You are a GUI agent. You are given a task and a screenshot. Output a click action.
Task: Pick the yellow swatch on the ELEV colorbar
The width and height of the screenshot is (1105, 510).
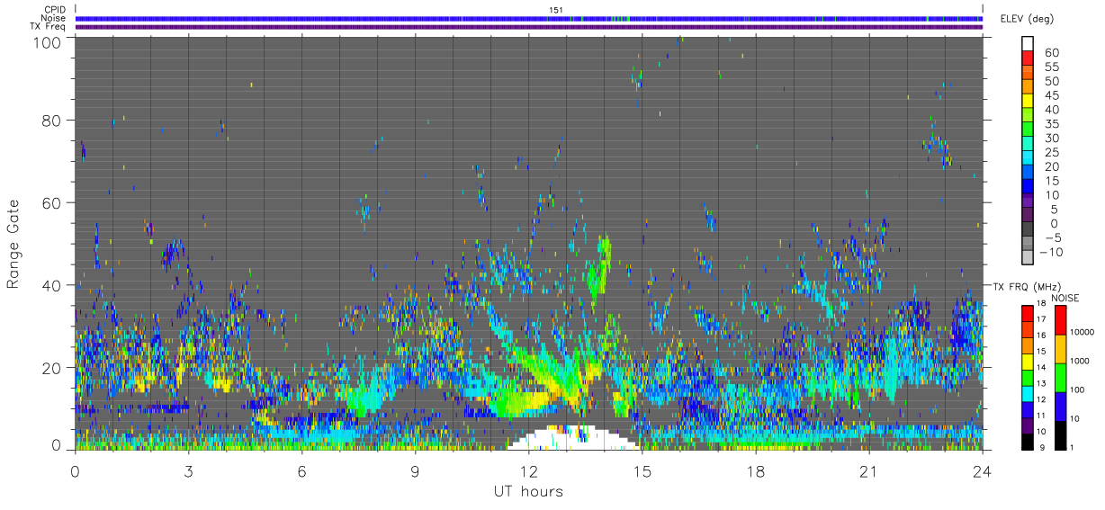point(1028,101)
